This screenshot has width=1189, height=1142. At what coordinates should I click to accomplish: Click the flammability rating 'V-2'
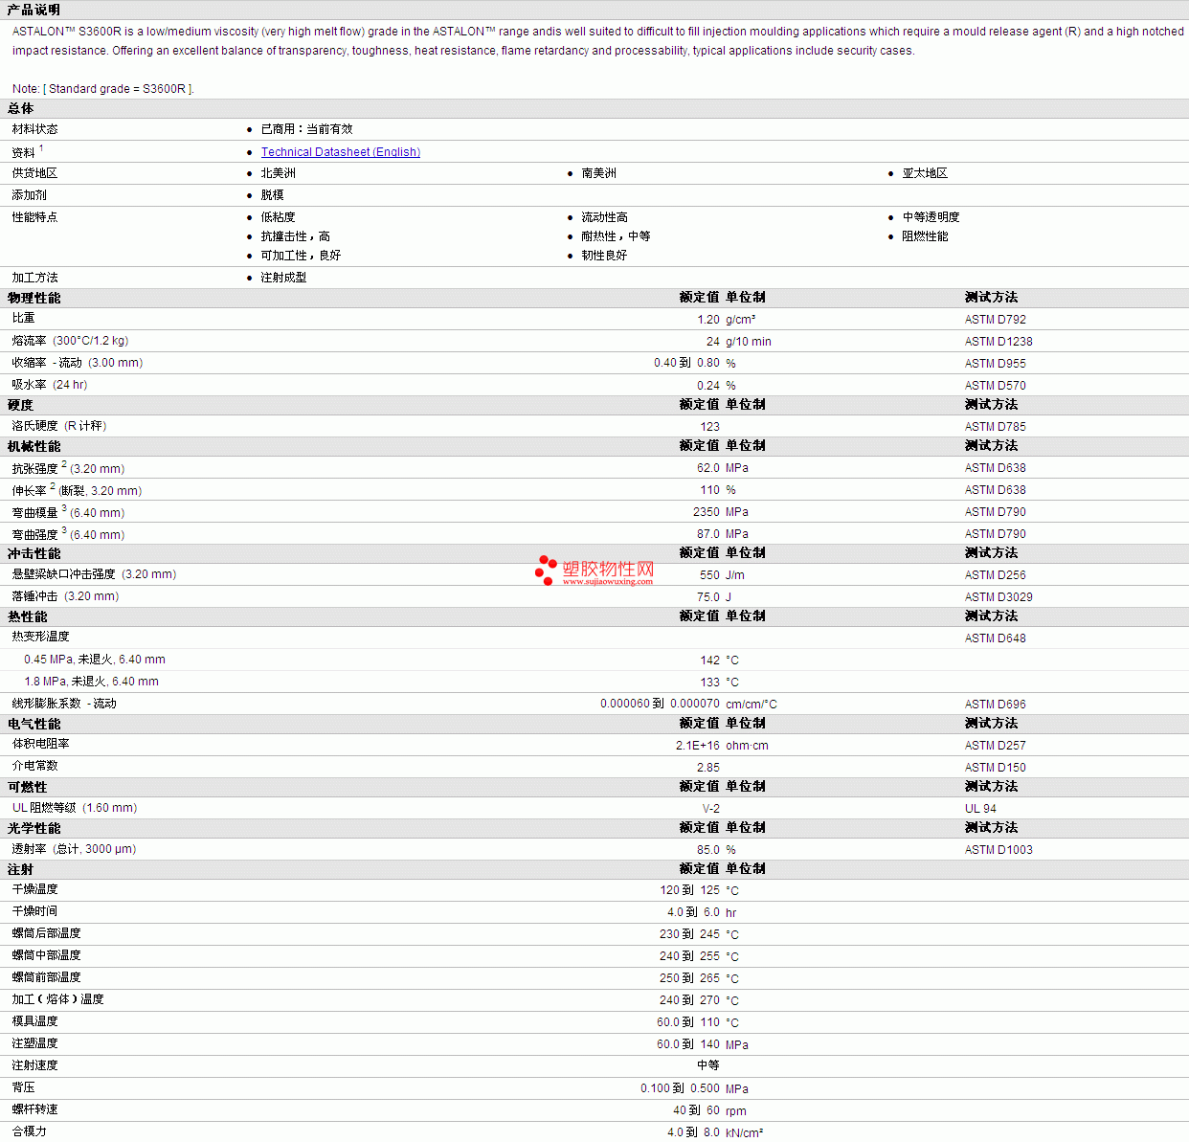point(711,809)
